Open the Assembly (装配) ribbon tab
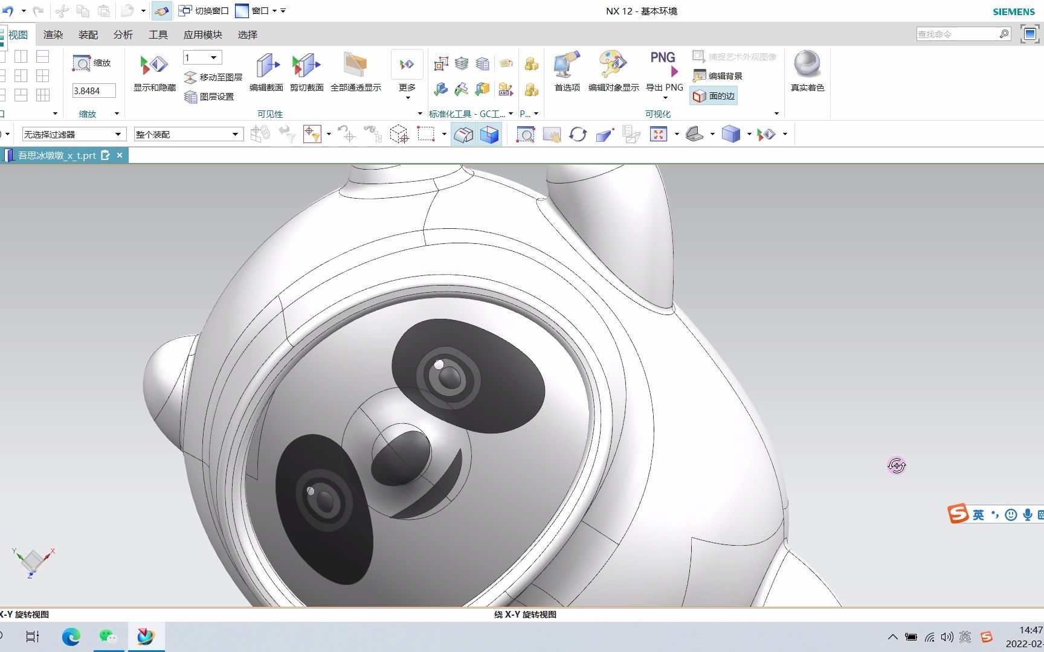 [88, 34]
